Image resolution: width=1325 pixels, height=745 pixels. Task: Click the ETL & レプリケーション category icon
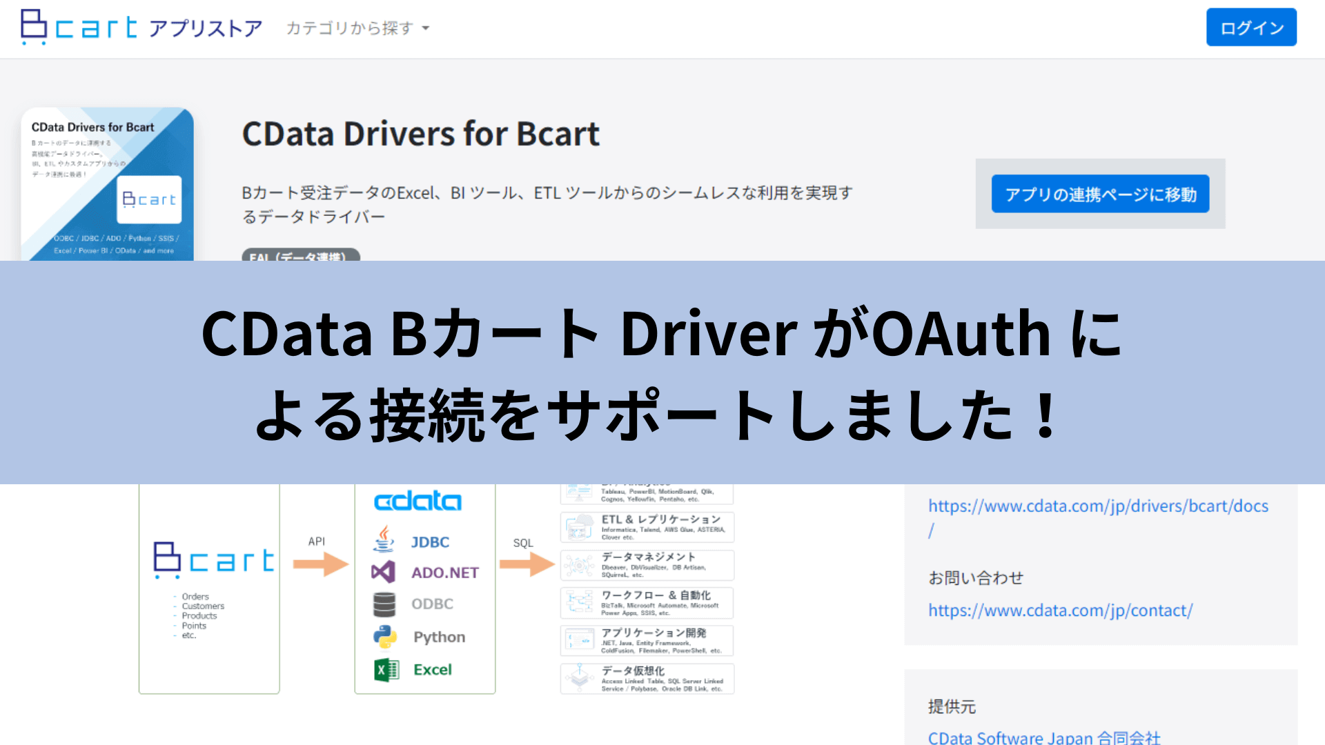(x=580, y=528)
